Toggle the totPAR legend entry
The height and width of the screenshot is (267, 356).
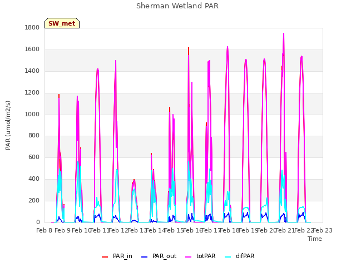(x=200, y=256)
